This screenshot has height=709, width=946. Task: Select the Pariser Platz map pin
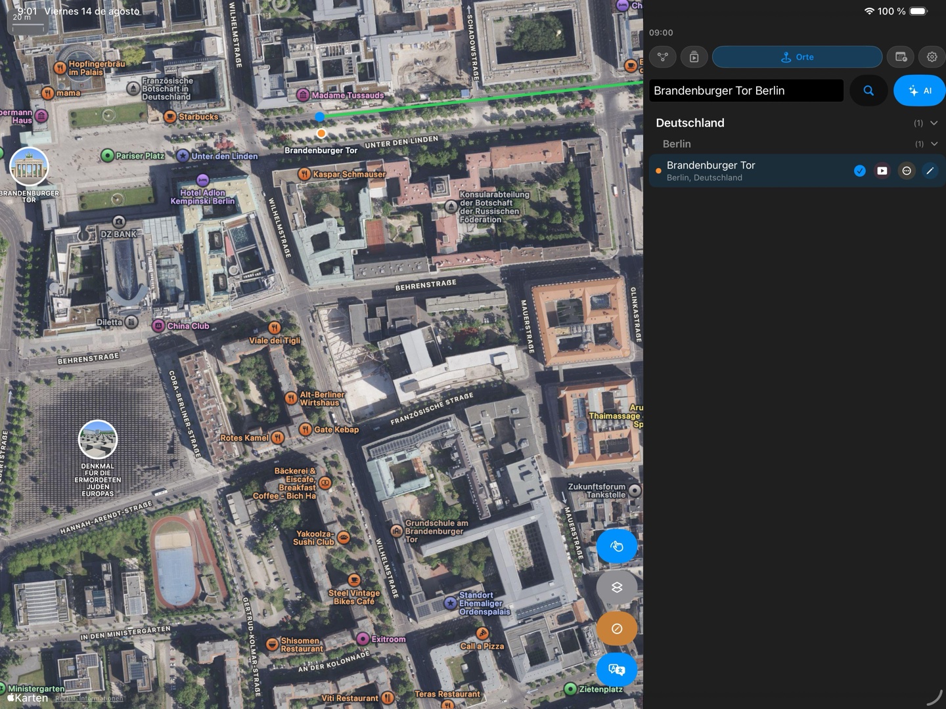(107, 156)
